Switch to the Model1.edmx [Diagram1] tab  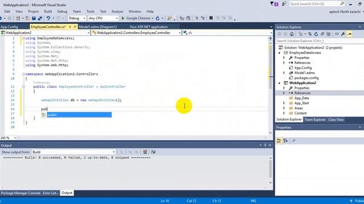(x=98, y=27)
